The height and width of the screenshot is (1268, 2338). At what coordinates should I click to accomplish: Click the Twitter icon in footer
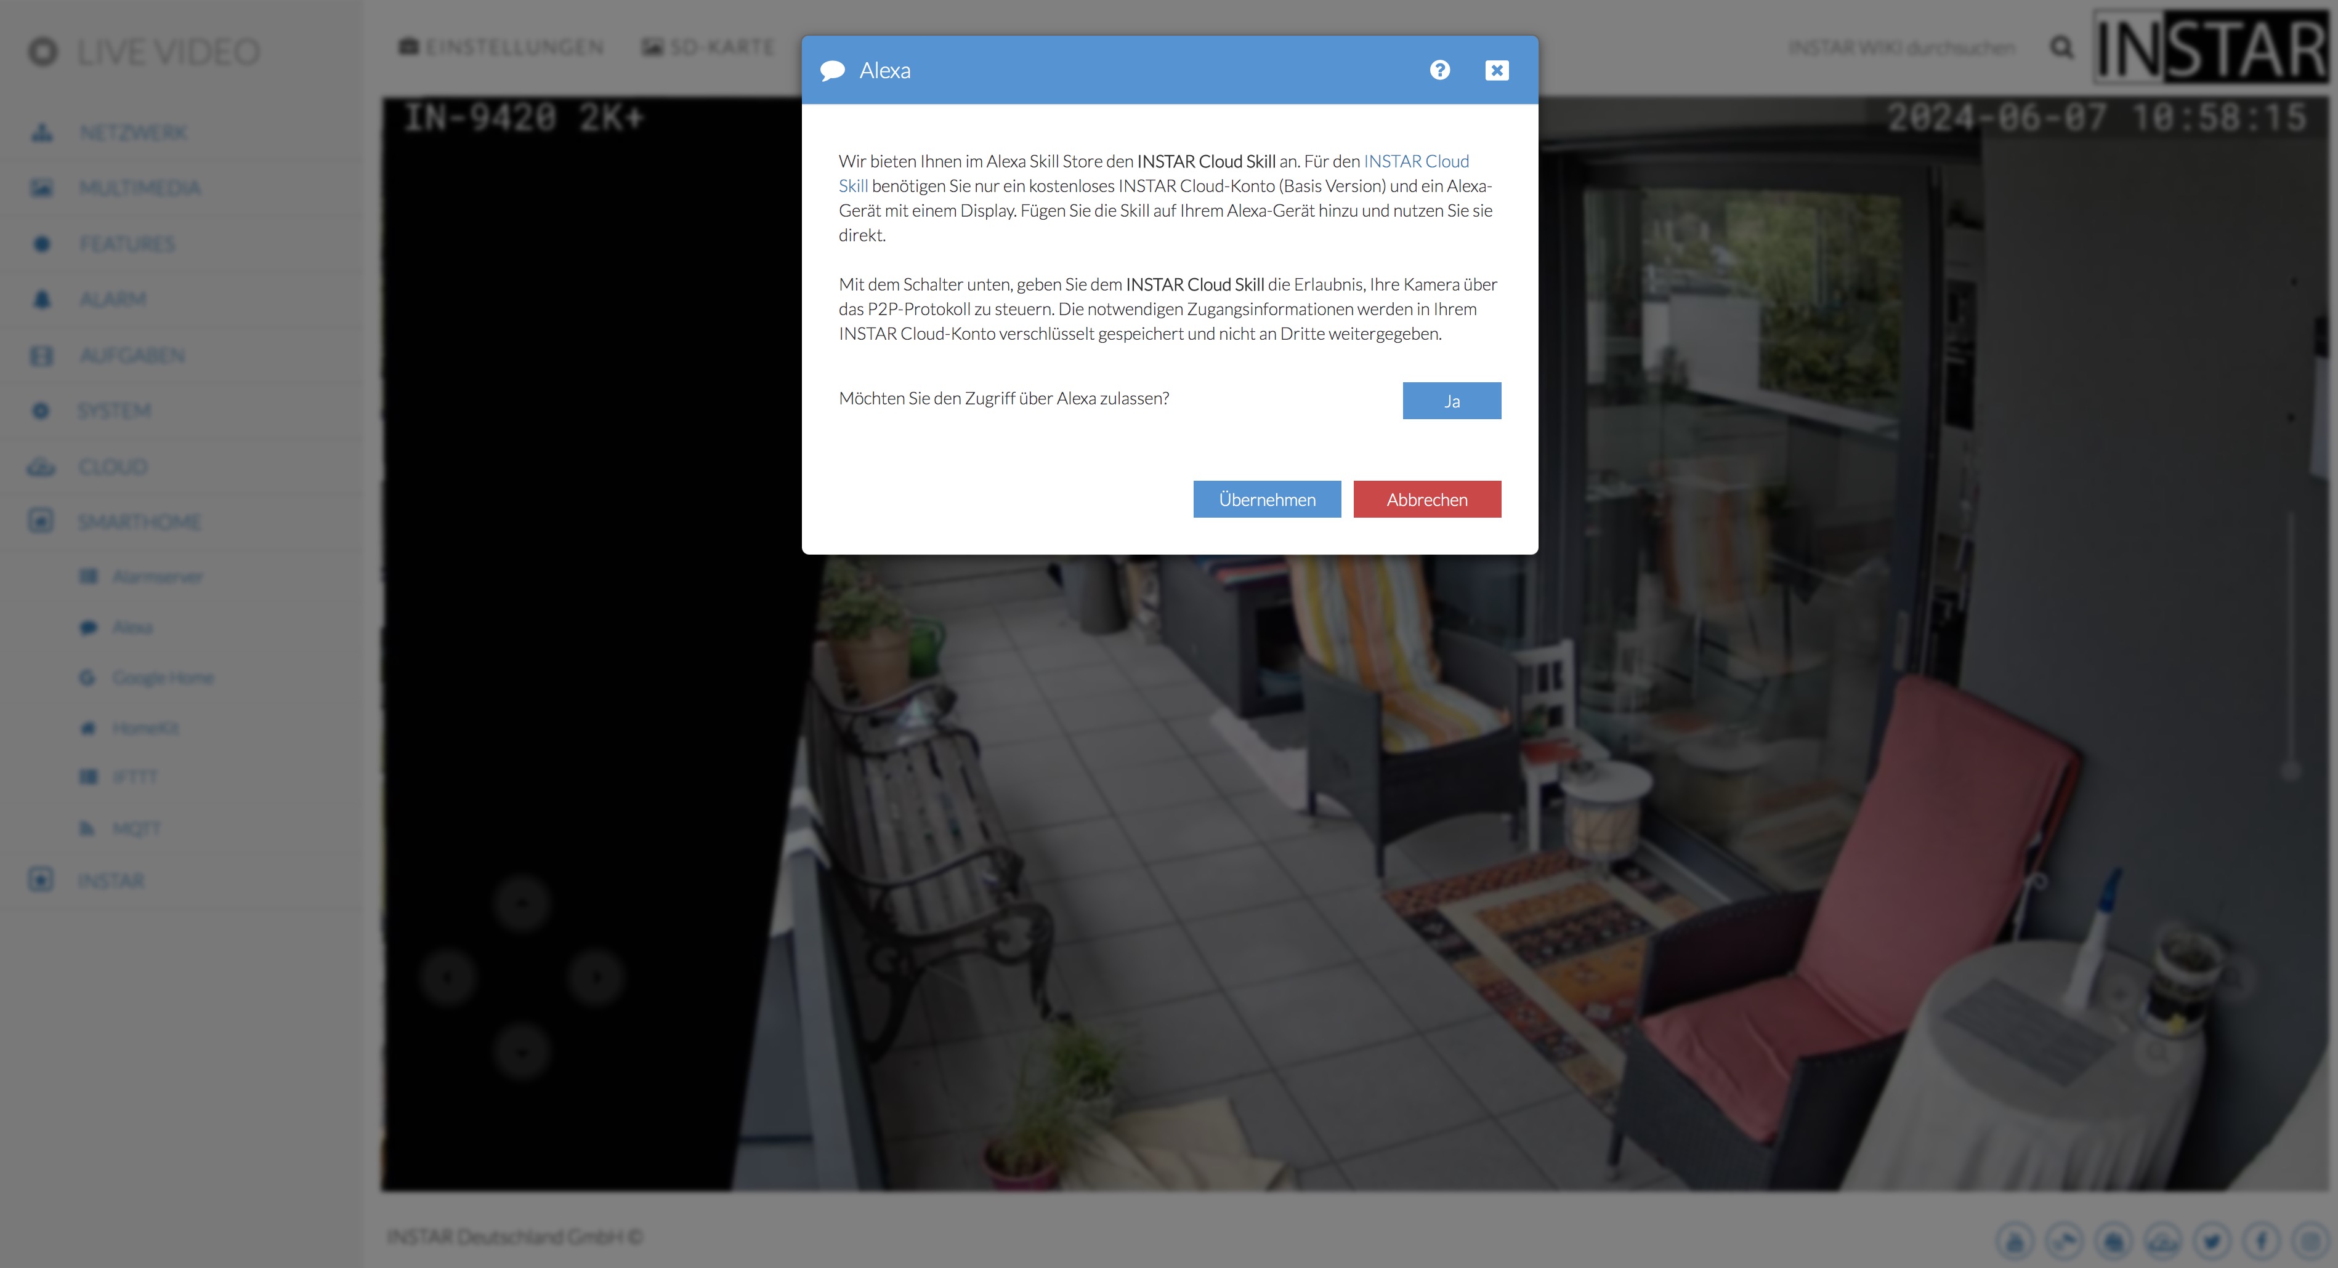[x=2212, y=1240]
